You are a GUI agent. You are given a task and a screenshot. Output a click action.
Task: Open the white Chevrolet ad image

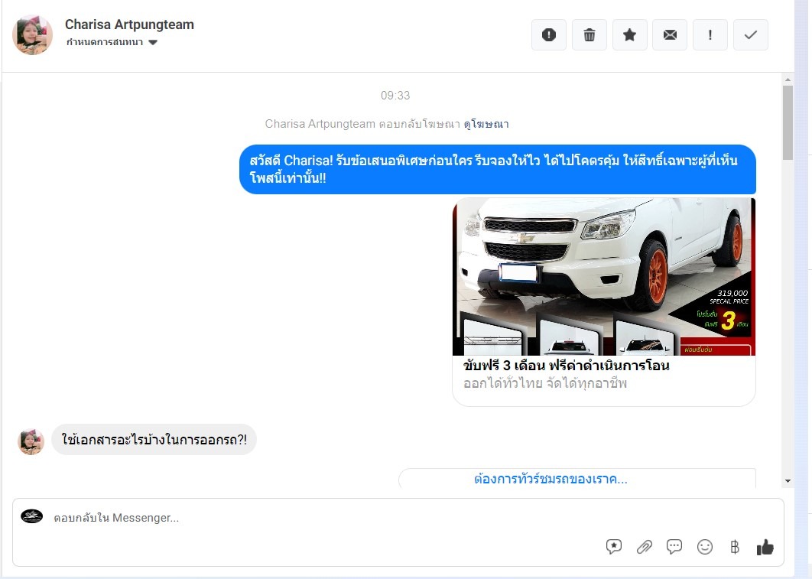point(604,277)
